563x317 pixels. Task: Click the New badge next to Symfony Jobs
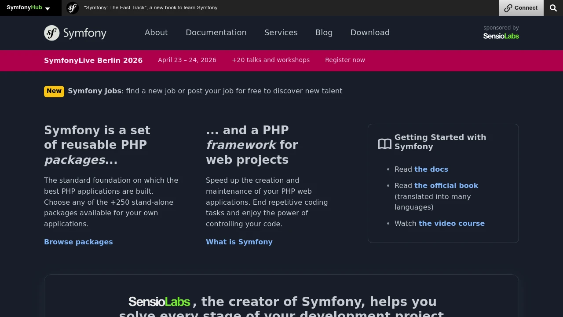click(54, 91)
